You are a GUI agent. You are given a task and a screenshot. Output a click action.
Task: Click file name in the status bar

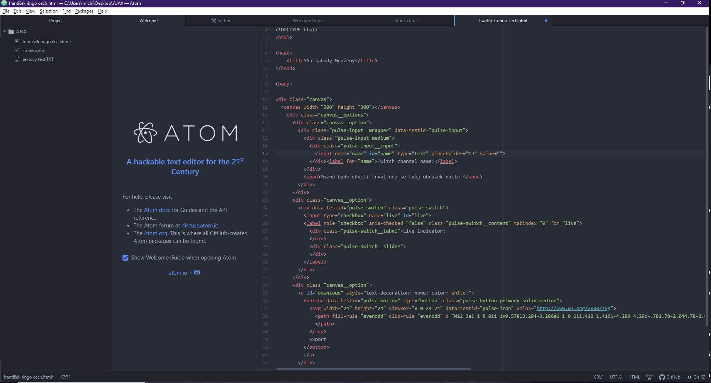29,377
